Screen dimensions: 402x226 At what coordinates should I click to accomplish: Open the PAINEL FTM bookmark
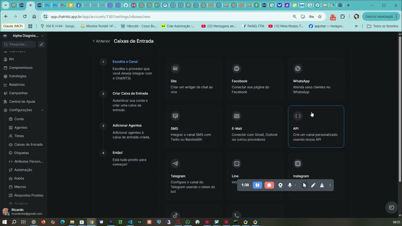(253, 26)
